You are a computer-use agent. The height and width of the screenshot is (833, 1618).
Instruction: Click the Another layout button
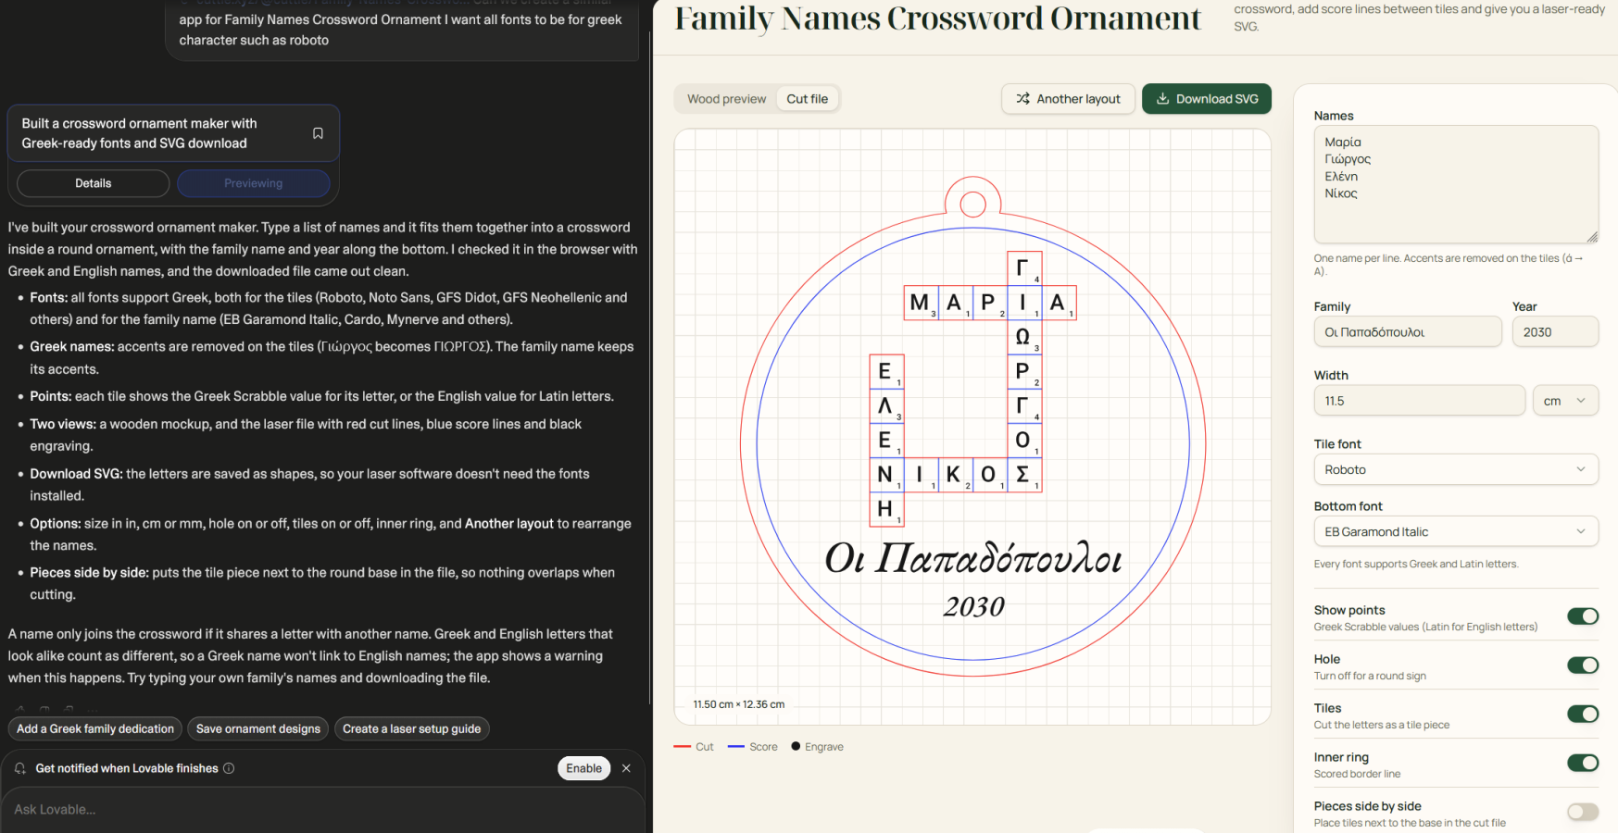pyautogui.click(x=1068, y=99)
